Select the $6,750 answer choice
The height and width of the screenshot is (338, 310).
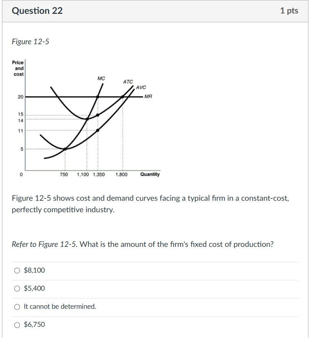click(x=17, y=325)
